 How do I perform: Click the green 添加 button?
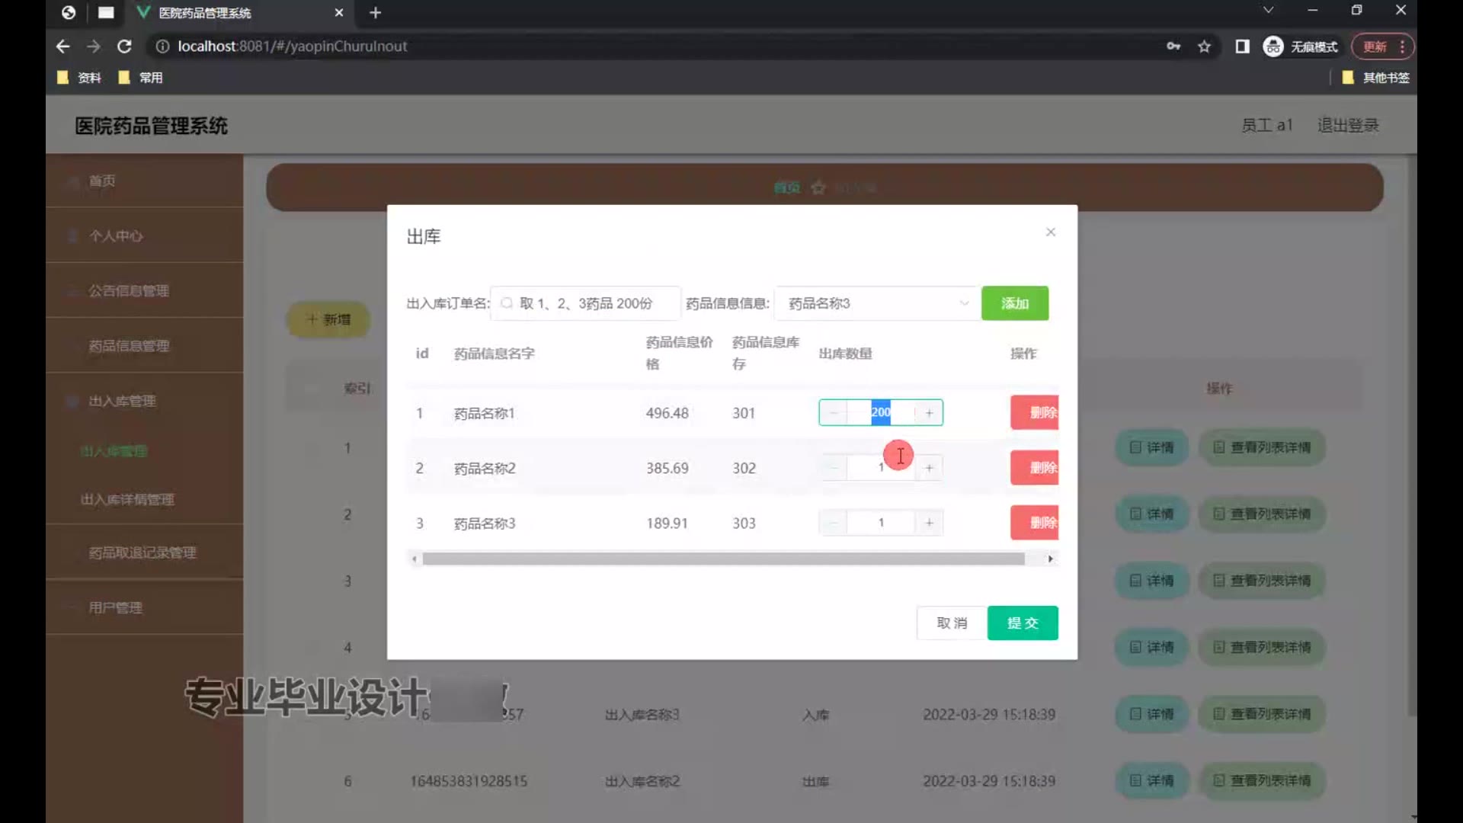(x=1014, y=303)
